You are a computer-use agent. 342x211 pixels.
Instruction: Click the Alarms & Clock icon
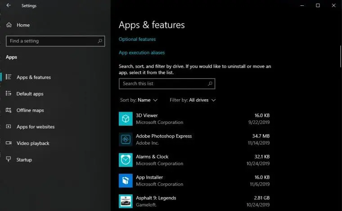point(126,160)
